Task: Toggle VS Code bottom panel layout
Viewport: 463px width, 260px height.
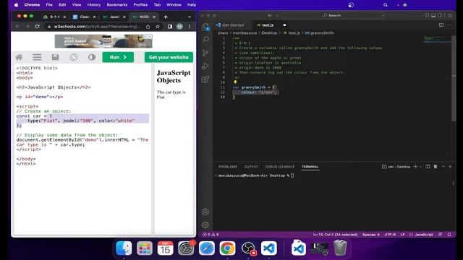Action: point(433,15)
